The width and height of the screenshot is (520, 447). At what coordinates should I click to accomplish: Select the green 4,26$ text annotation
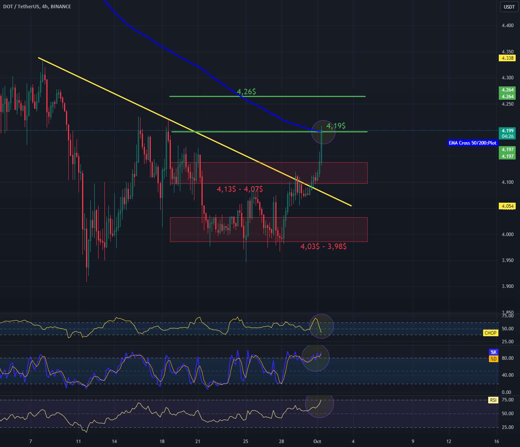click(x=247, y=92)
